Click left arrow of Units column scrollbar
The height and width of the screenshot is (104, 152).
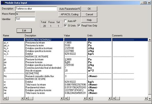pyautogui.click(x=89, y=99)
